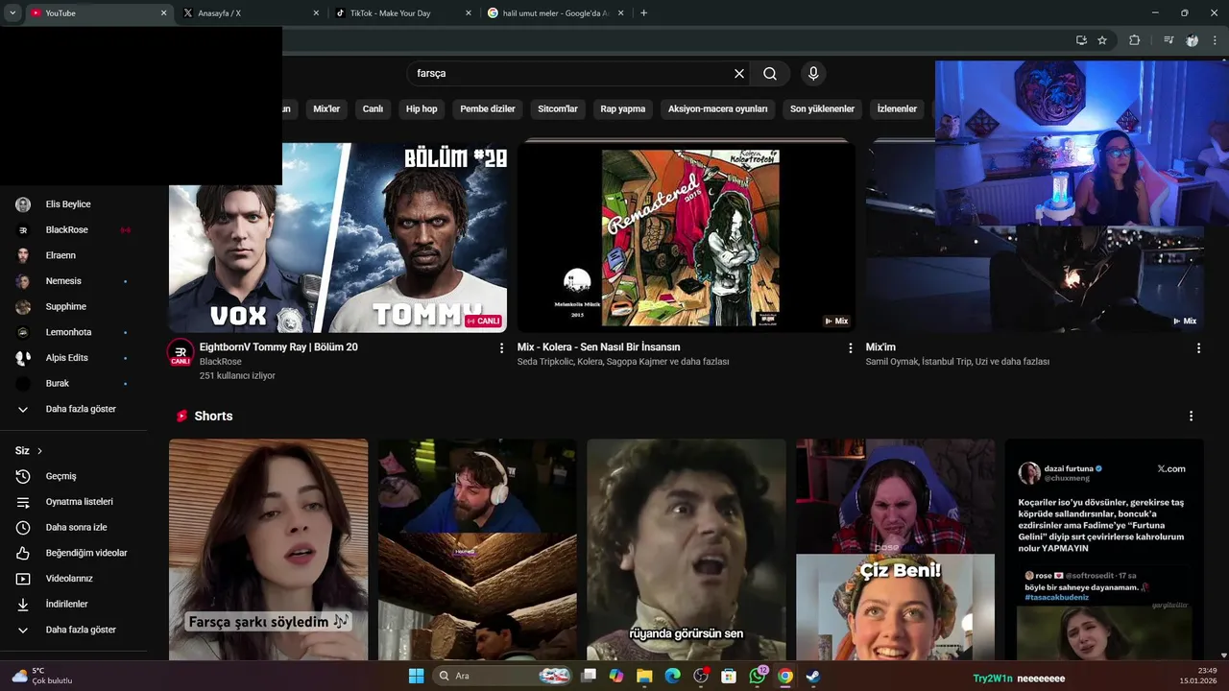The image size is (1229, 691).
Task: Select the Canlı filter chip
Action: coord(373,109)
